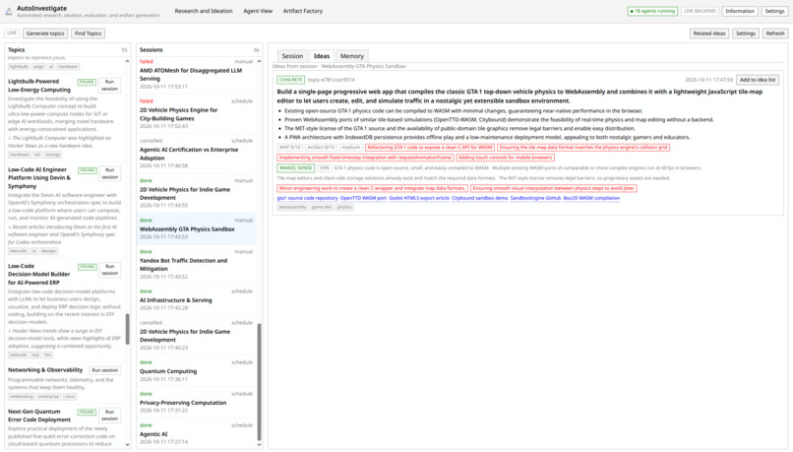Switch to the Ideas tab
793x452 pixels.
pos(321,56)
